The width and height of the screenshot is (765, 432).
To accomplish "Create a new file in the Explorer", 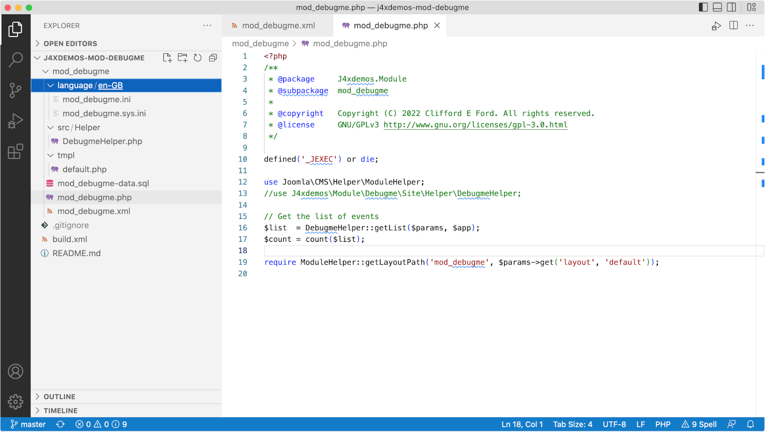I will click(167, 57).
